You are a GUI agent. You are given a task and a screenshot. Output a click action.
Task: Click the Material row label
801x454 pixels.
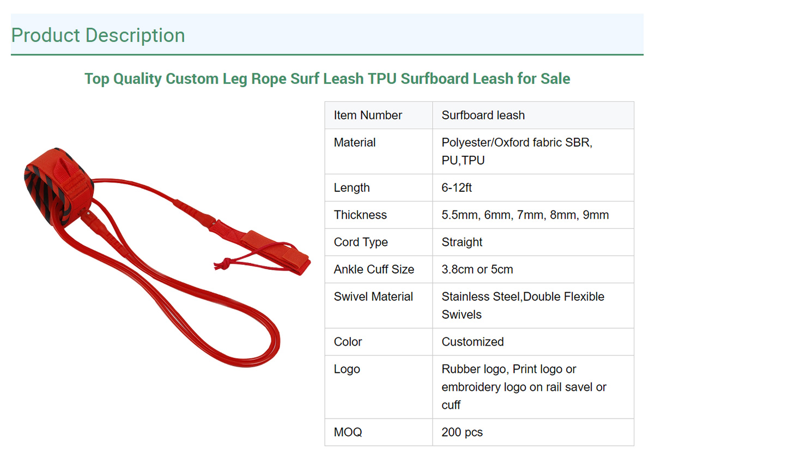pos(355,143)
